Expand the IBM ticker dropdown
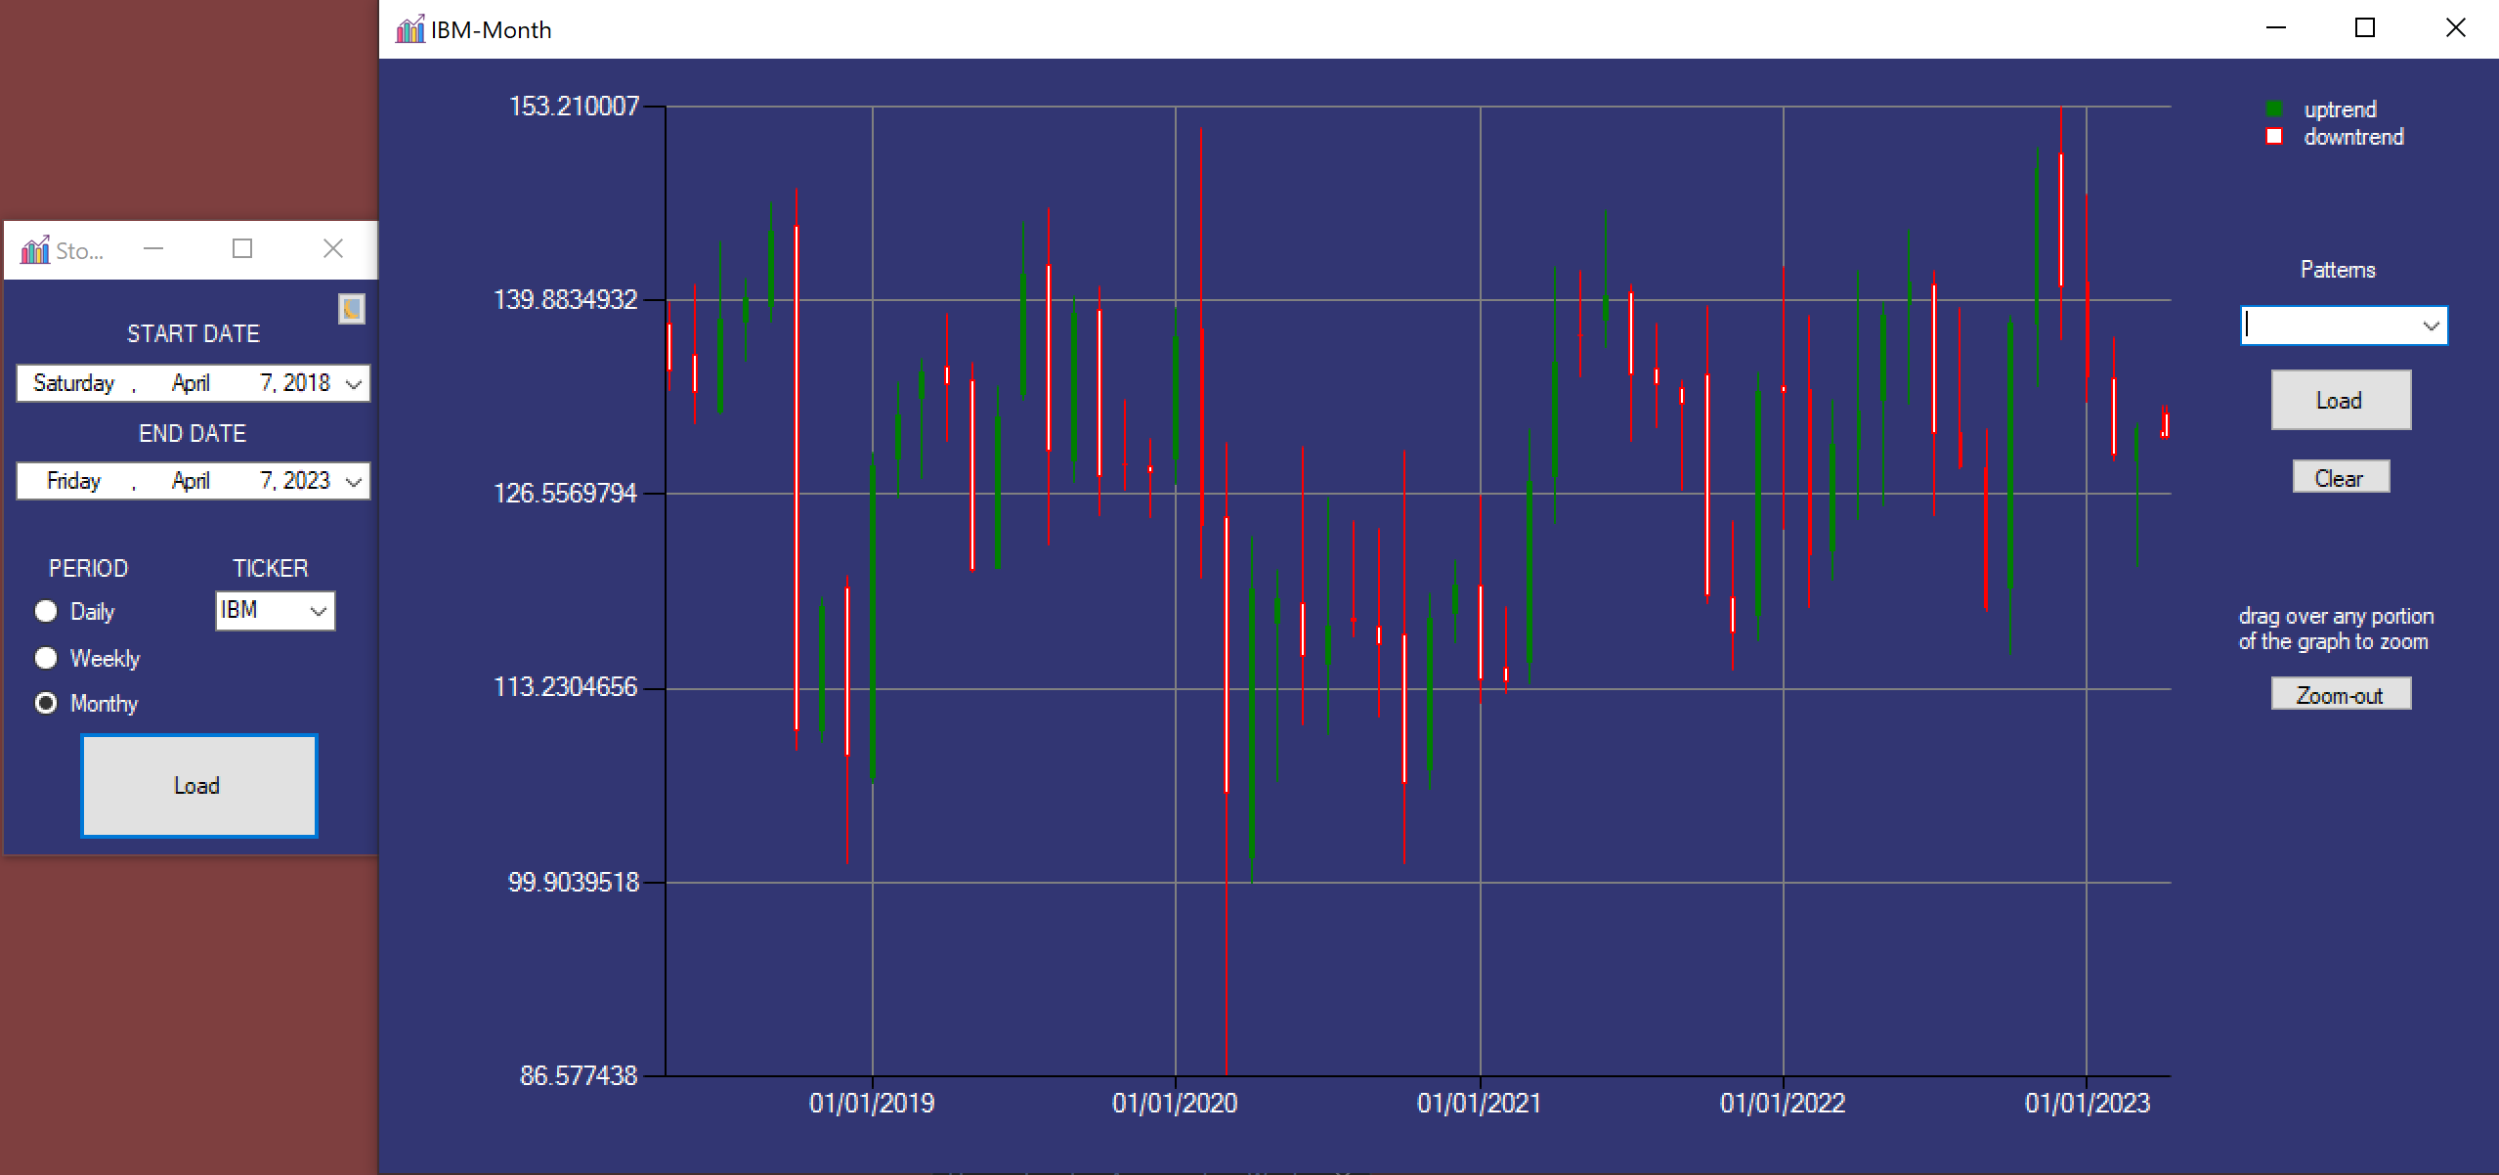The image size is (2499, 1175). pos(318,612)
